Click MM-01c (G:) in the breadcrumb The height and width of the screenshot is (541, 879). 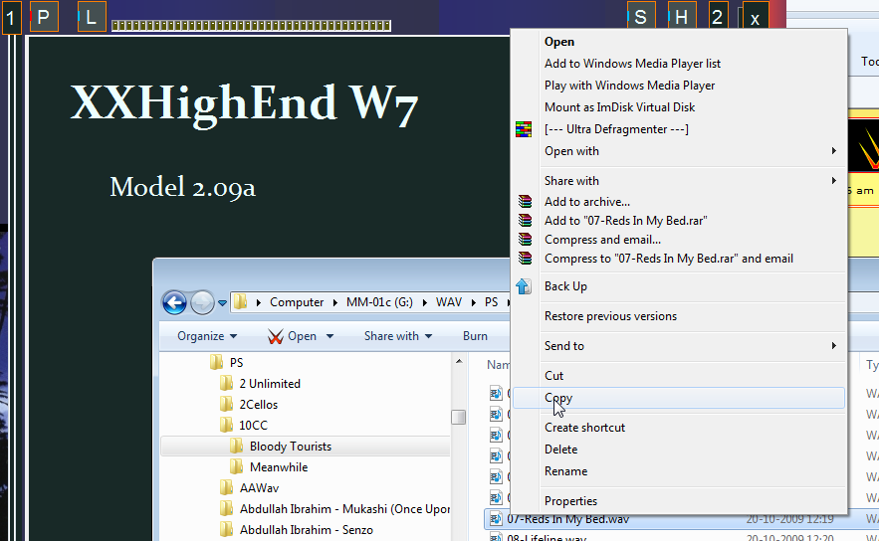click(x=379, y=302)
